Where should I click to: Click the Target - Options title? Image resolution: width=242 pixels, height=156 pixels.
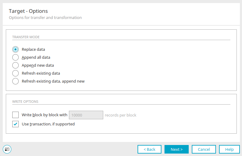28,11
